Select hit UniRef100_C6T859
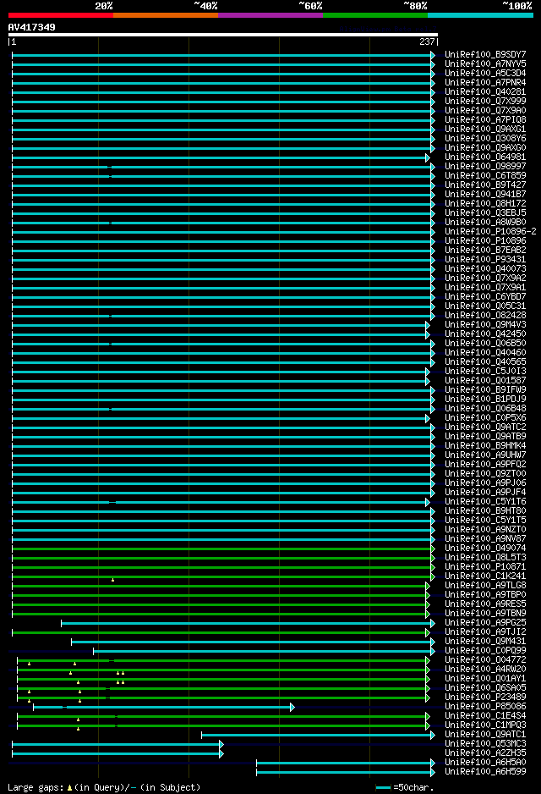 pyautogui.click(x=485, y=176)
